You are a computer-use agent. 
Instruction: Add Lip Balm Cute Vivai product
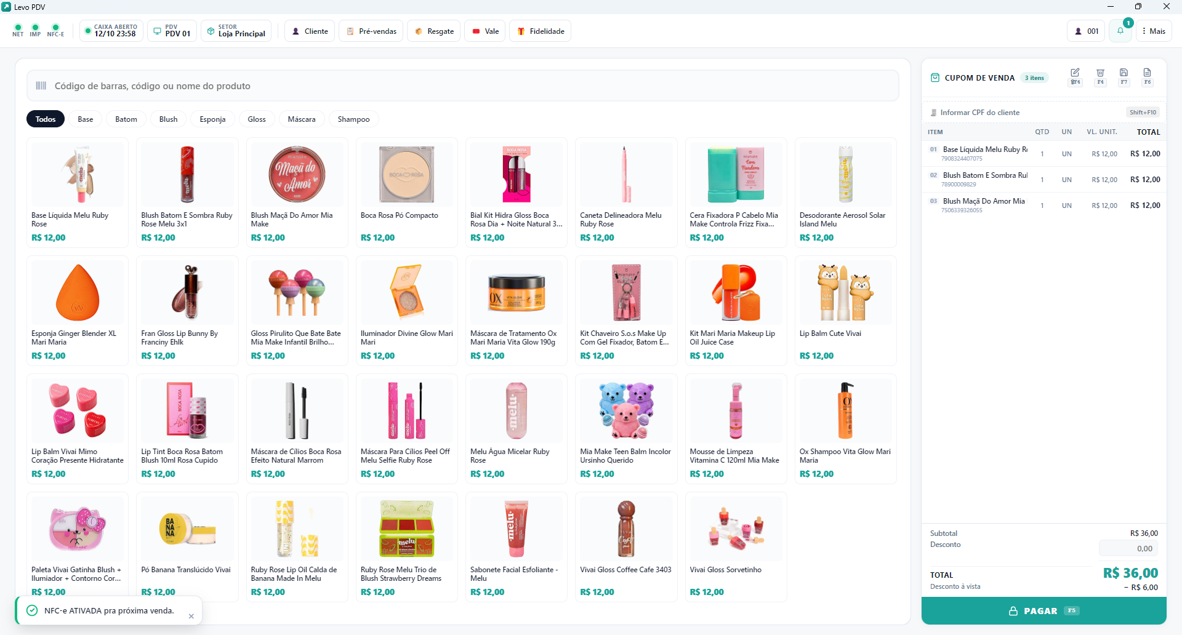(846, 310)
